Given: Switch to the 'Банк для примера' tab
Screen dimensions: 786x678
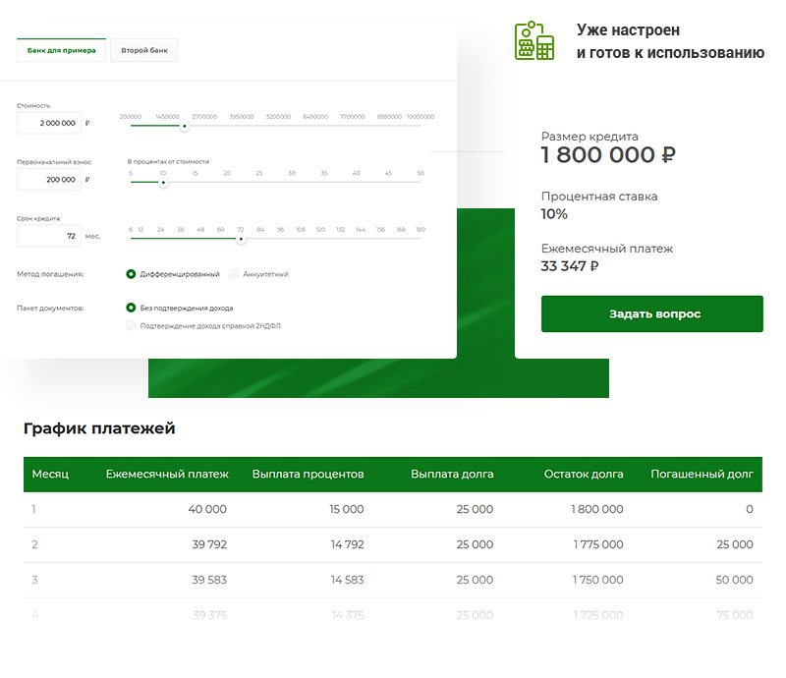Looking at the screenshot, I should [x=61, y=49].
